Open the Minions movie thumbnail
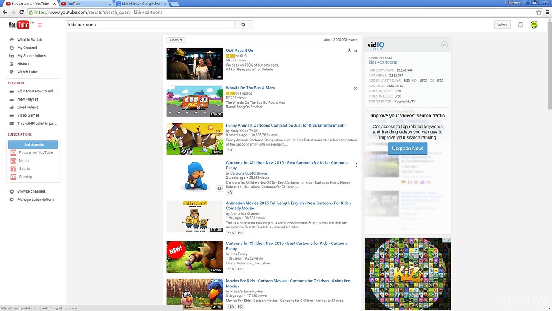The height and width of the screenshot is (311, 552). pos(195,216)
